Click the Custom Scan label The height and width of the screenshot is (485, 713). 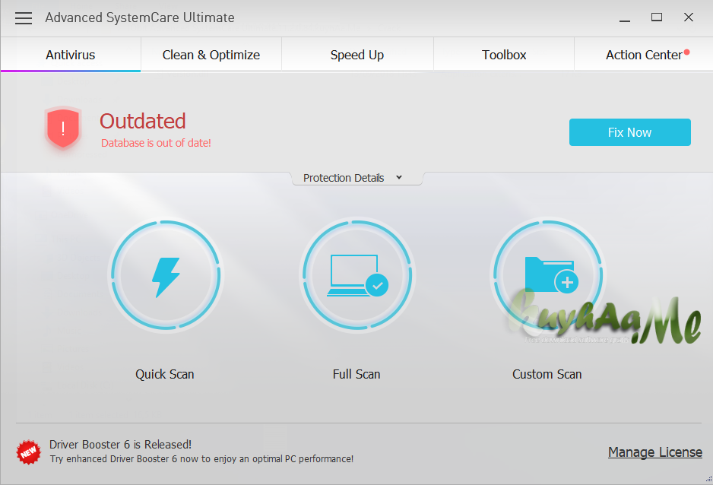547,374
